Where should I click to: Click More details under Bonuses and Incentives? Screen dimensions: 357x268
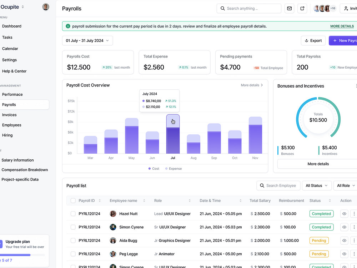(318, 164)
